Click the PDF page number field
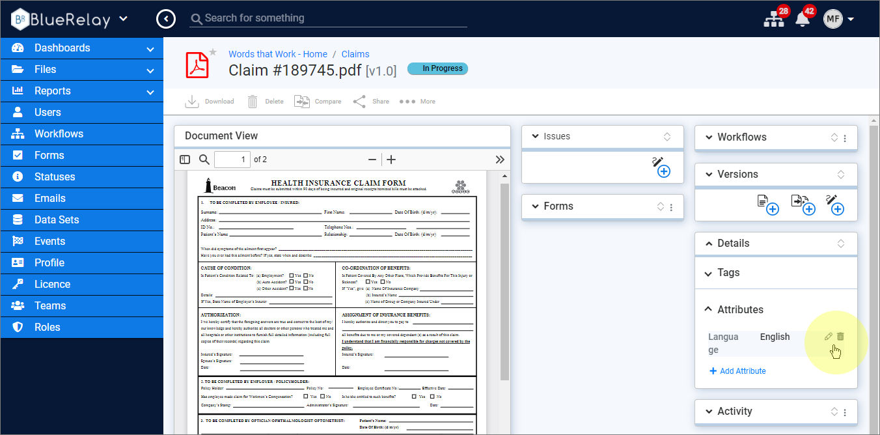This screenshot has height=435, width=880. point(232,160)
